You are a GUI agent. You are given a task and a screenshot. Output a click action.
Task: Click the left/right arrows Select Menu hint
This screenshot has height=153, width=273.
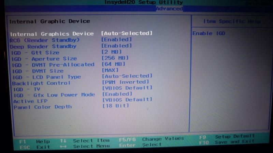pos(85,146)
